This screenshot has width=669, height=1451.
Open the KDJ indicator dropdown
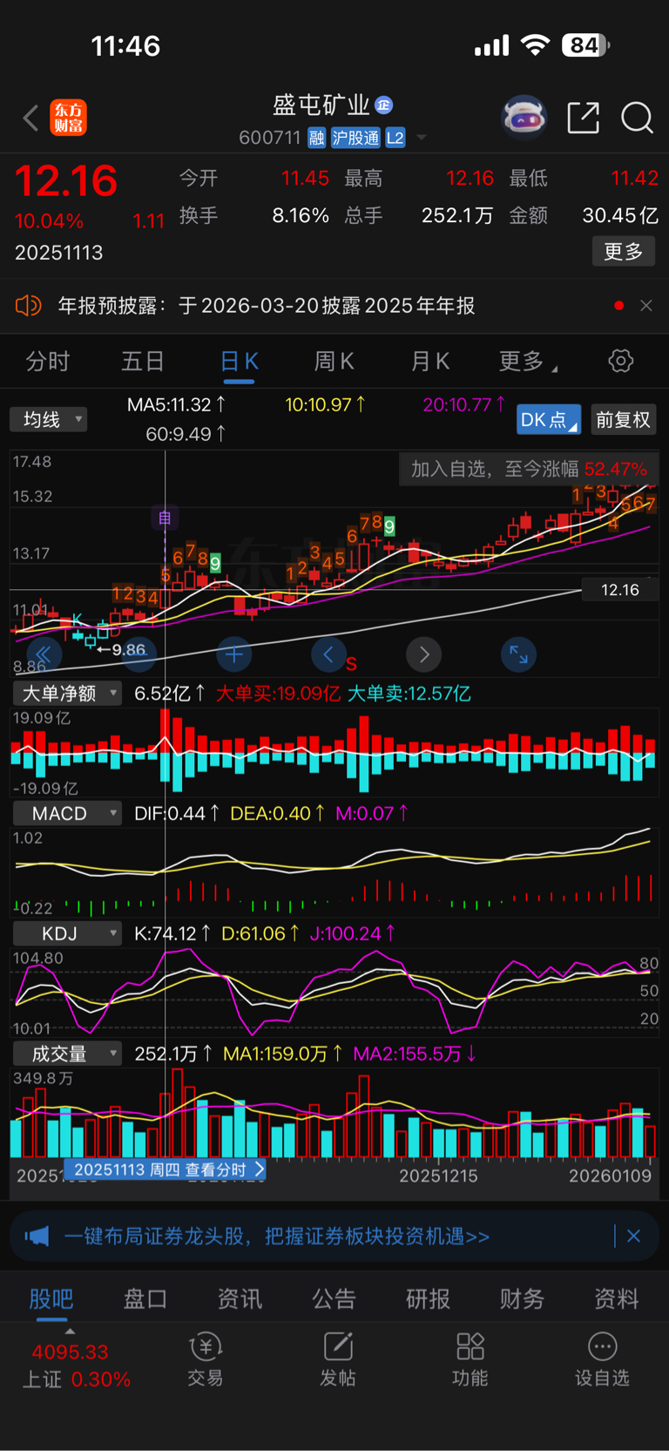pos(66,933)
